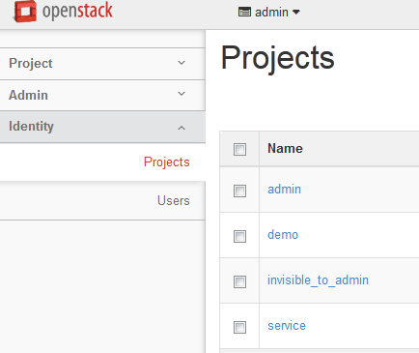Open the service project link
Image resolution: width=419 pixels, height=353 pixels.
pyautogui.click(x=287, y=326)
